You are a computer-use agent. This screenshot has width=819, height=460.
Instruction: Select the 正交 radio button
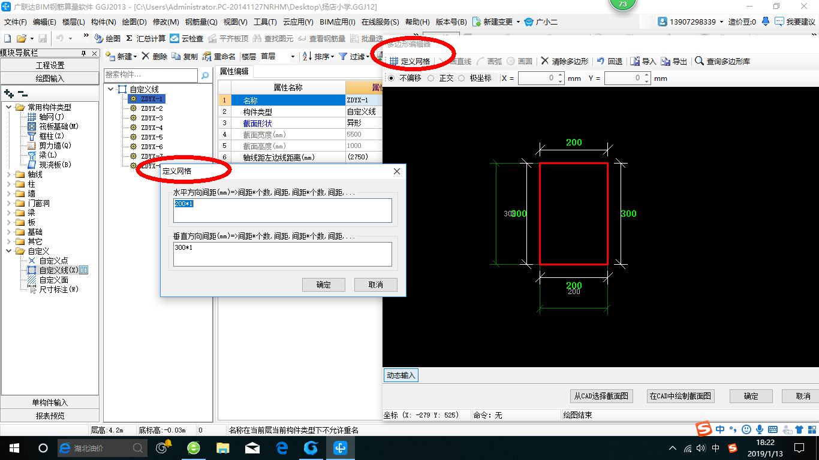tap(431, 78)
